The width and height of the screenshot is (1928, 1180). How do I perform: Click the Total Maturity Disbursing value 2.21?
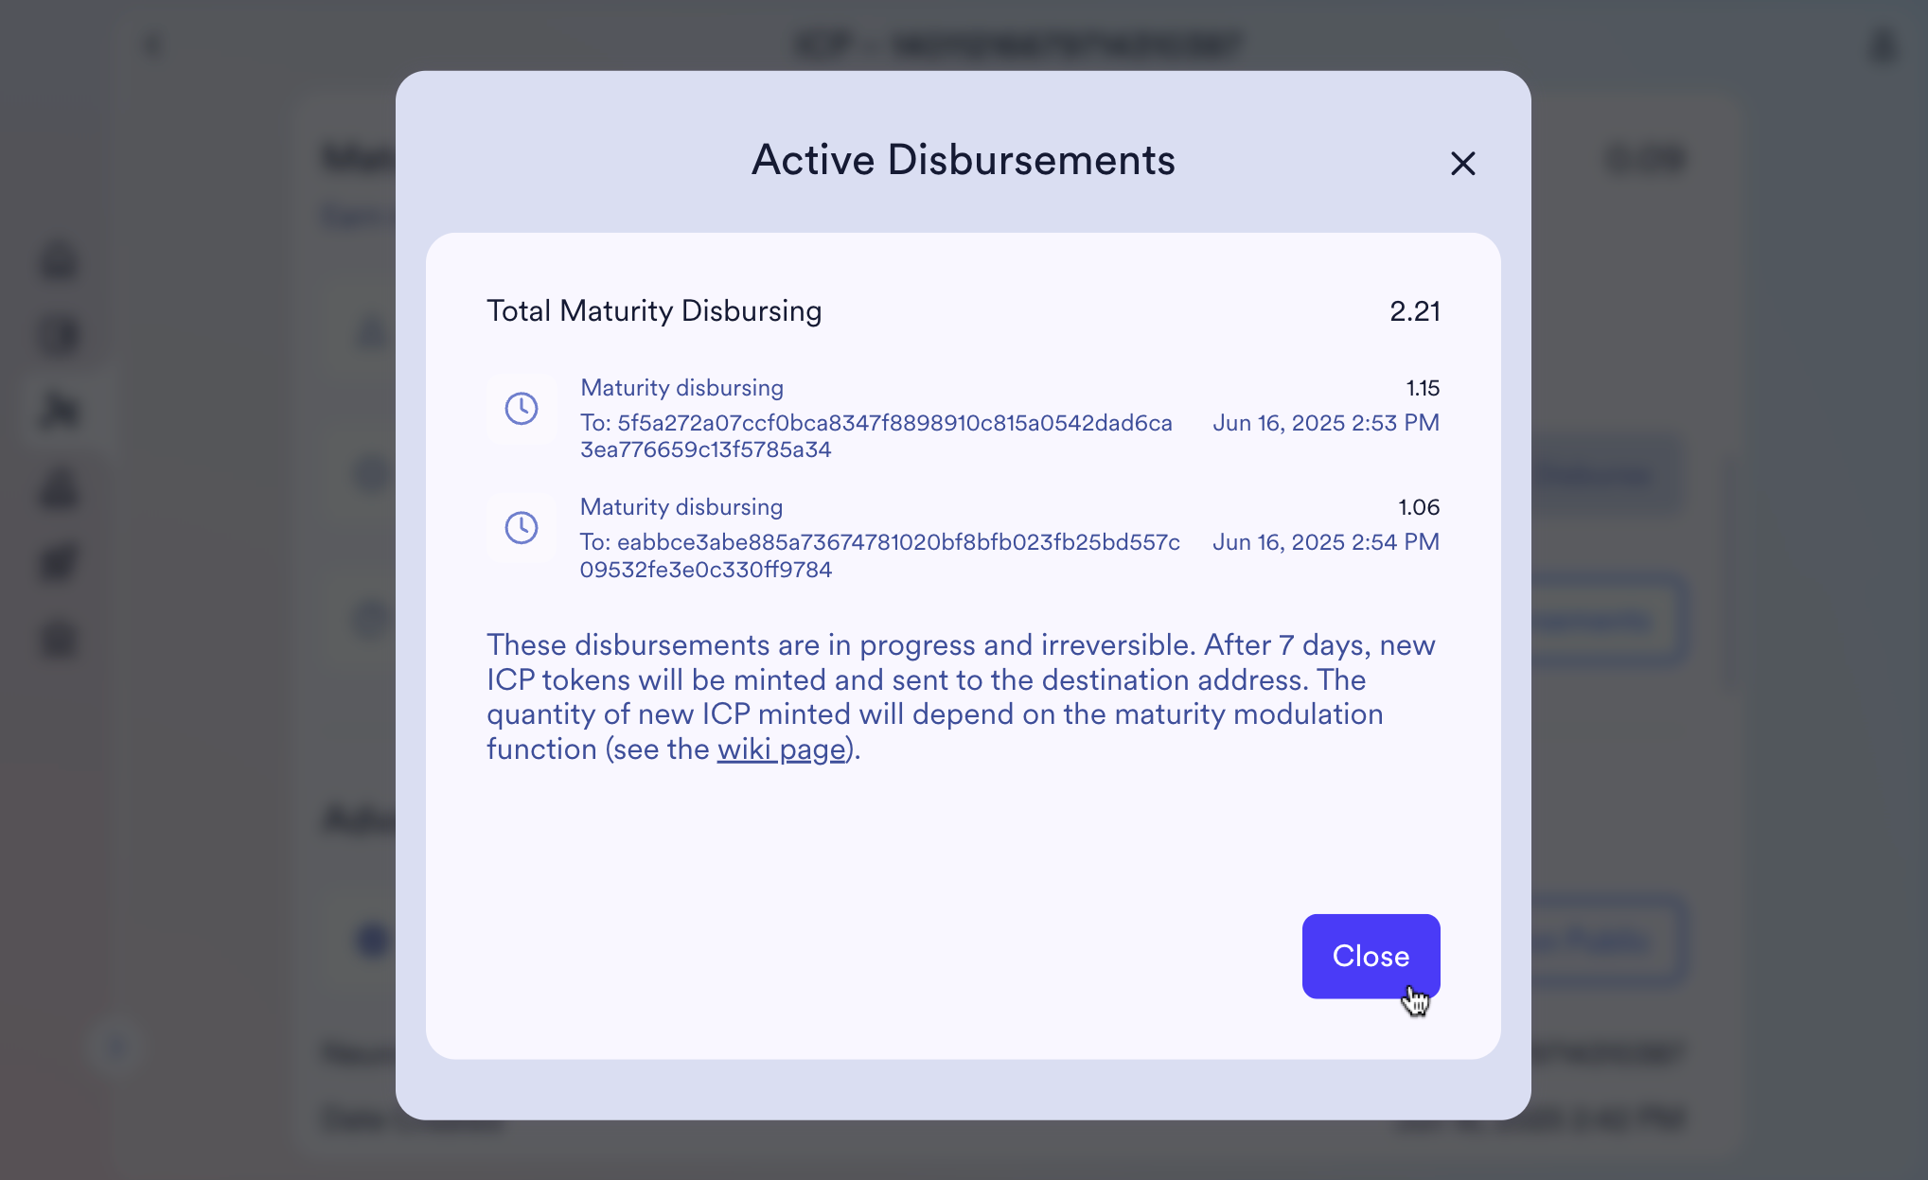(1416, 310)
